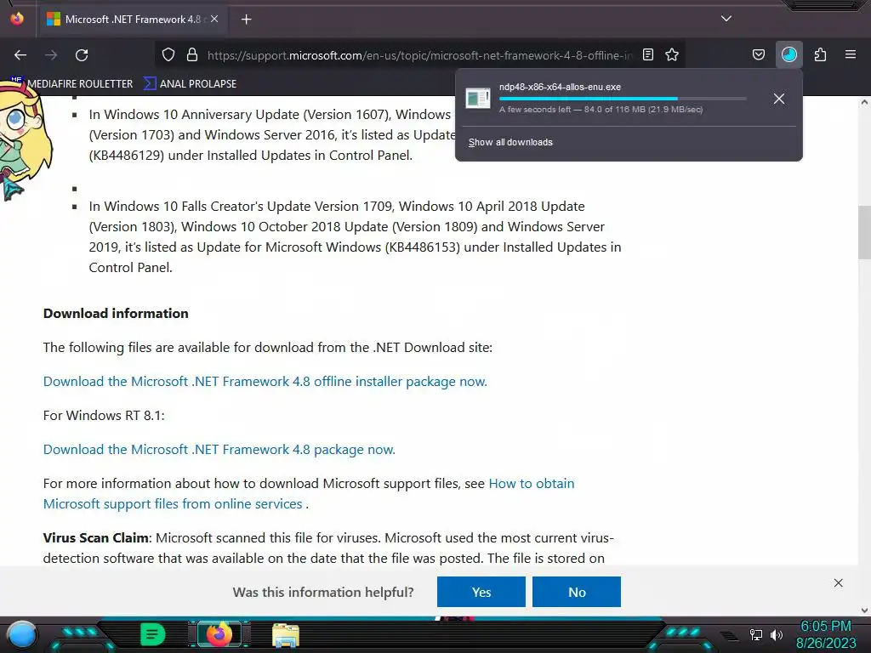The image size is (871, 653).
Task: Expand the list all tabs chevron
Action: pos(726,19)
